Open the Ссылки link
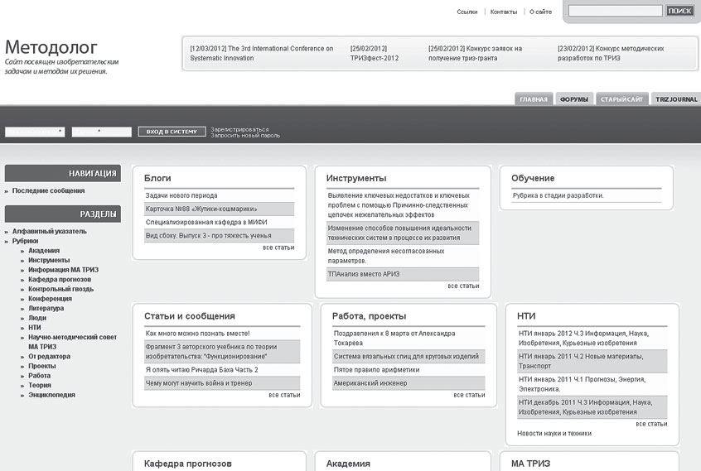Viewport: 701px width, 471px height. click(467, 12)
